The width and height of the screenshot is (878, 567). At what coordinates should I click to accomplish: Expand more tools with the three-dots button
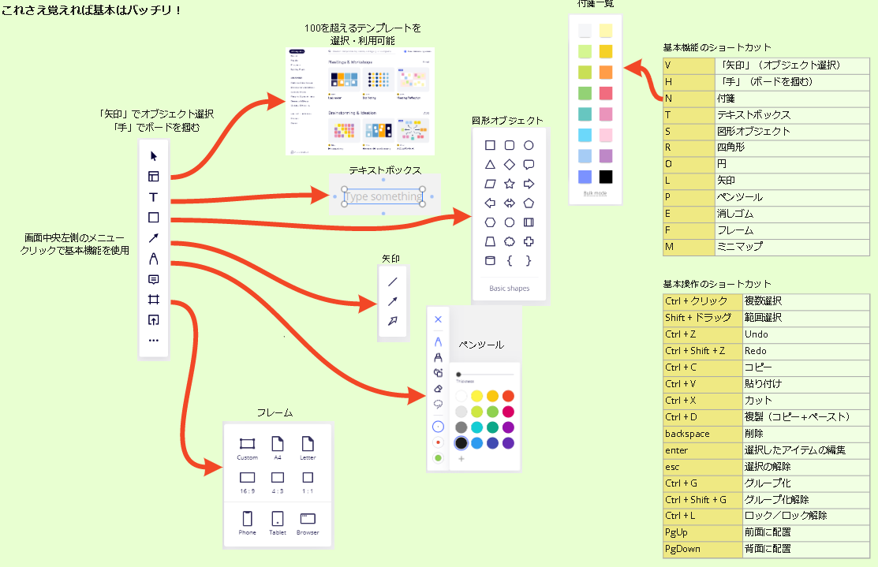(154, 341)
